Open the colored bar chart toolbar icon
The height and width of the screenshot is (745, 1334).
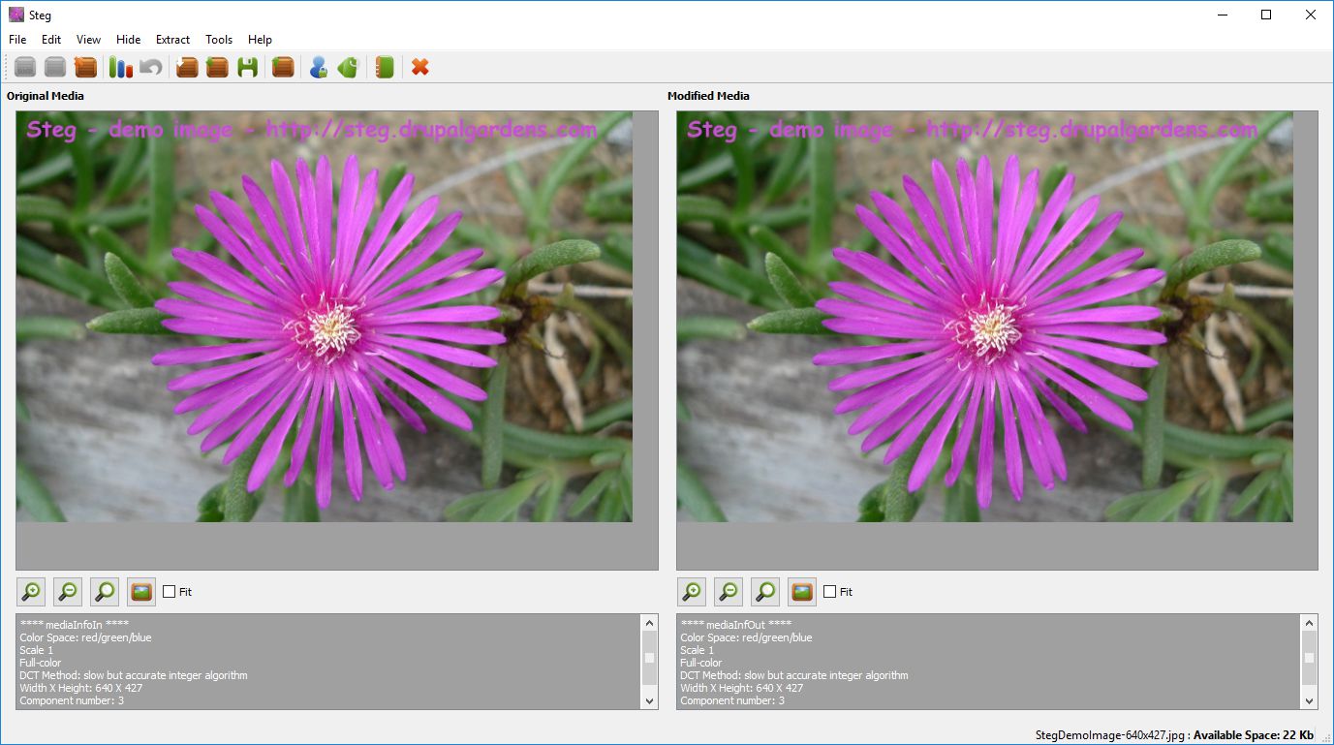click(x=120, y=67)
